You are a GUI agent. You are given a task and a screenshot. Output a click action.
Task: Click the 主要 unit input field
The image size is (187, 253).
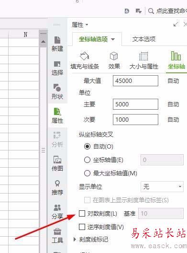135,104
